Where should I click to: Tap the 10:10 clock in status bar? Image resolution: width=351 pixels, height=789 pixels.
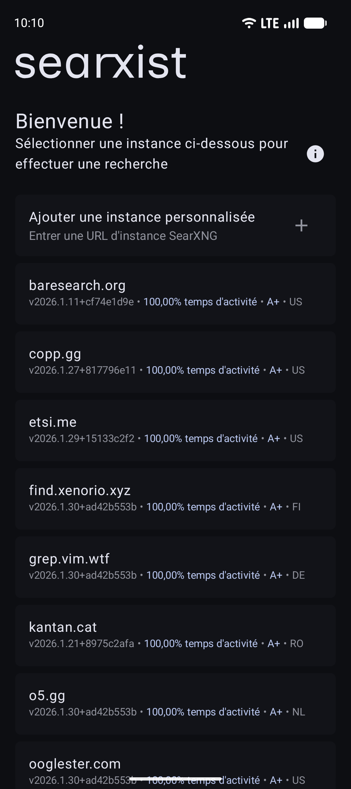coord(29,23)
